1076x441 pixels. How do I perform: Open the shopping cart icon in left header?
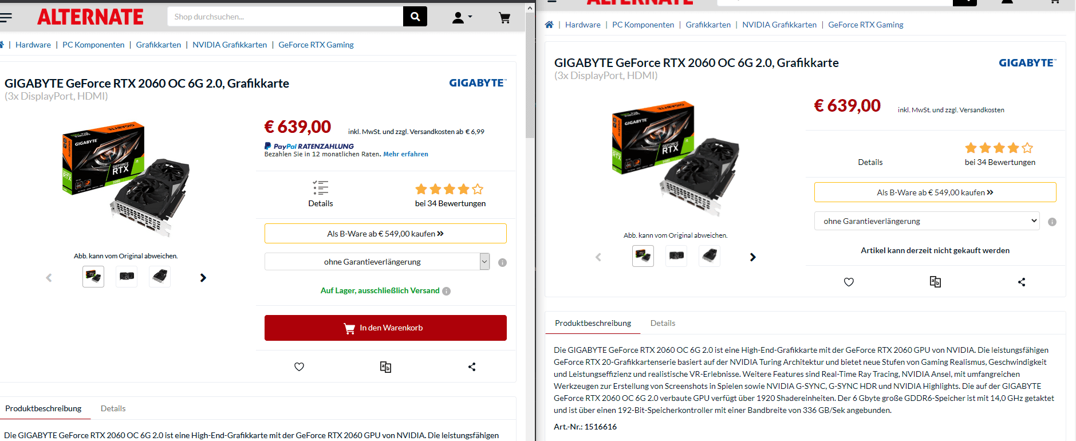pyautogui.click(x=505, y=18)
